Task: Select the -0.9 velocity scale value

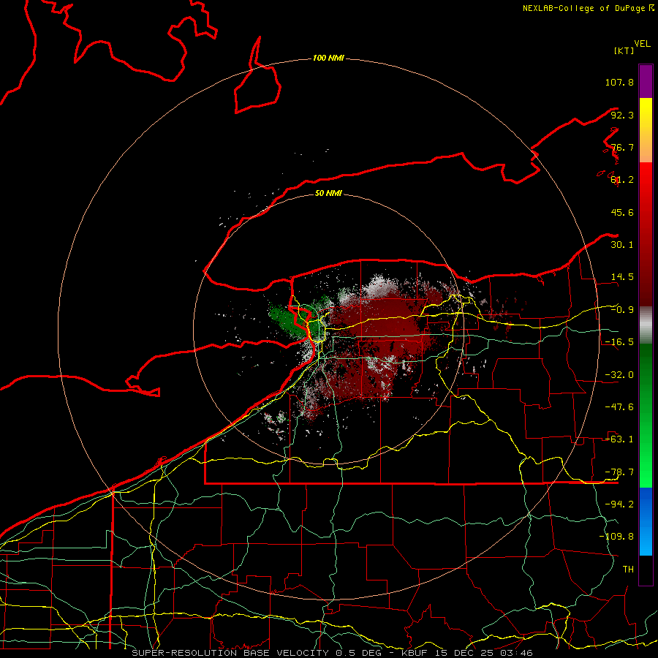Action: coord(622,310)
